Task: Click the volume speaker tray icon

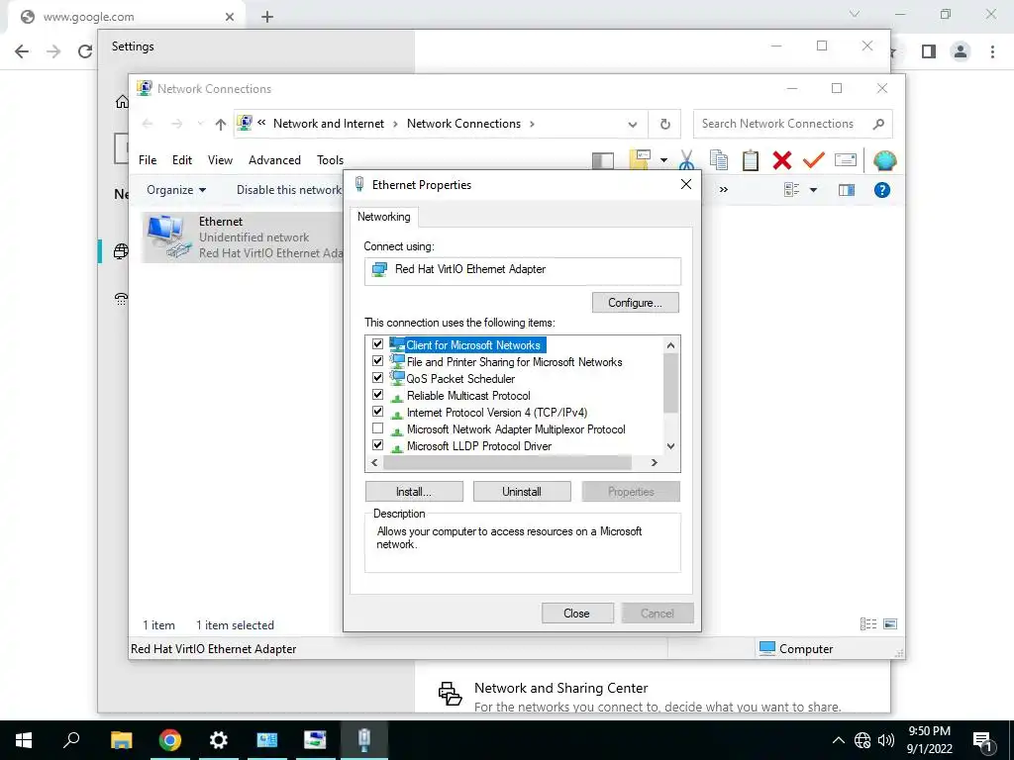Action: click(x=886, y=740)
